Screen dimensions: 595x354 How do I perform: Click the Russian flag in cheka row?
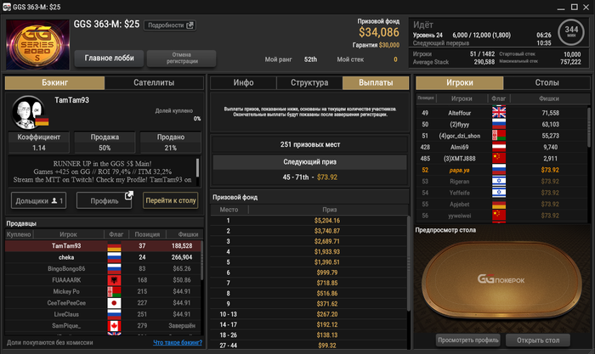114,257
